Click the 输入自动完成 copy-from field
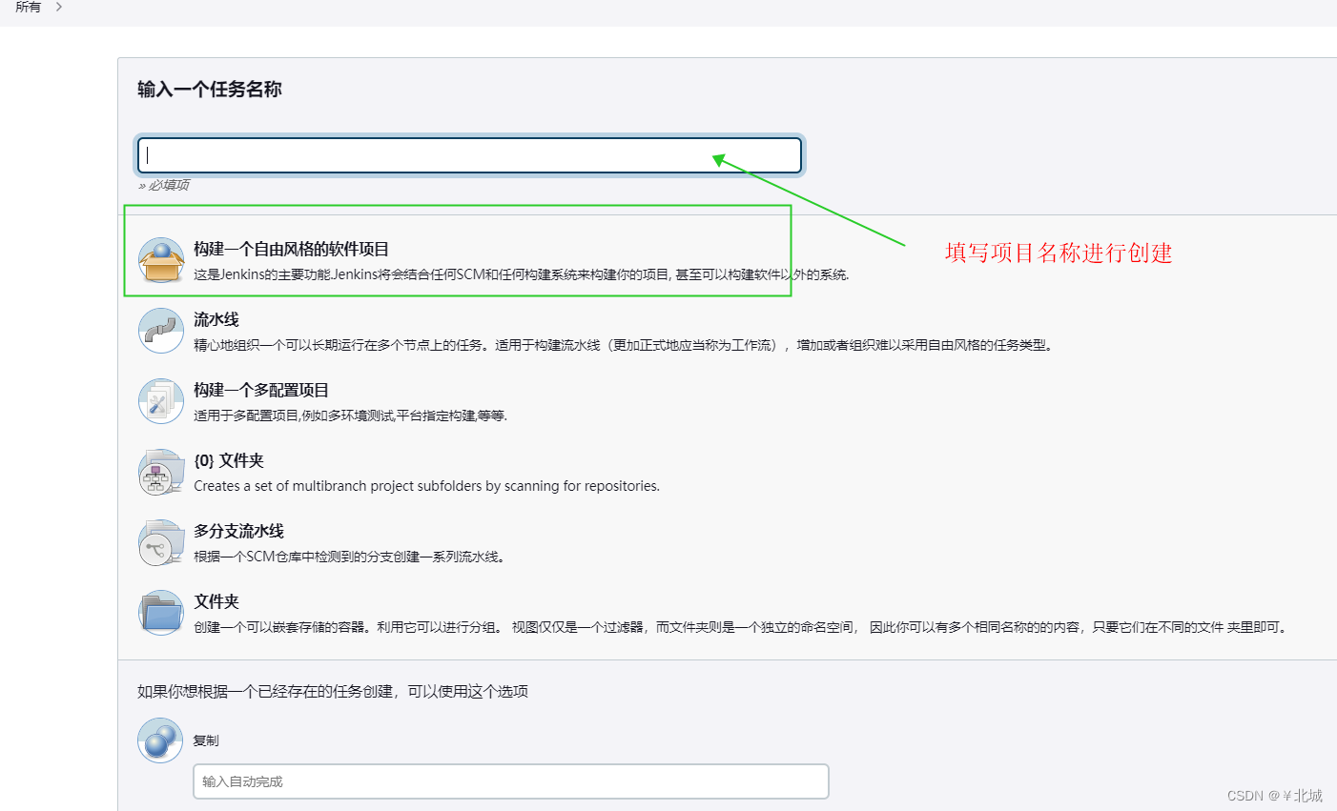This screenshot has width=1337, height=811. point(511,781)
